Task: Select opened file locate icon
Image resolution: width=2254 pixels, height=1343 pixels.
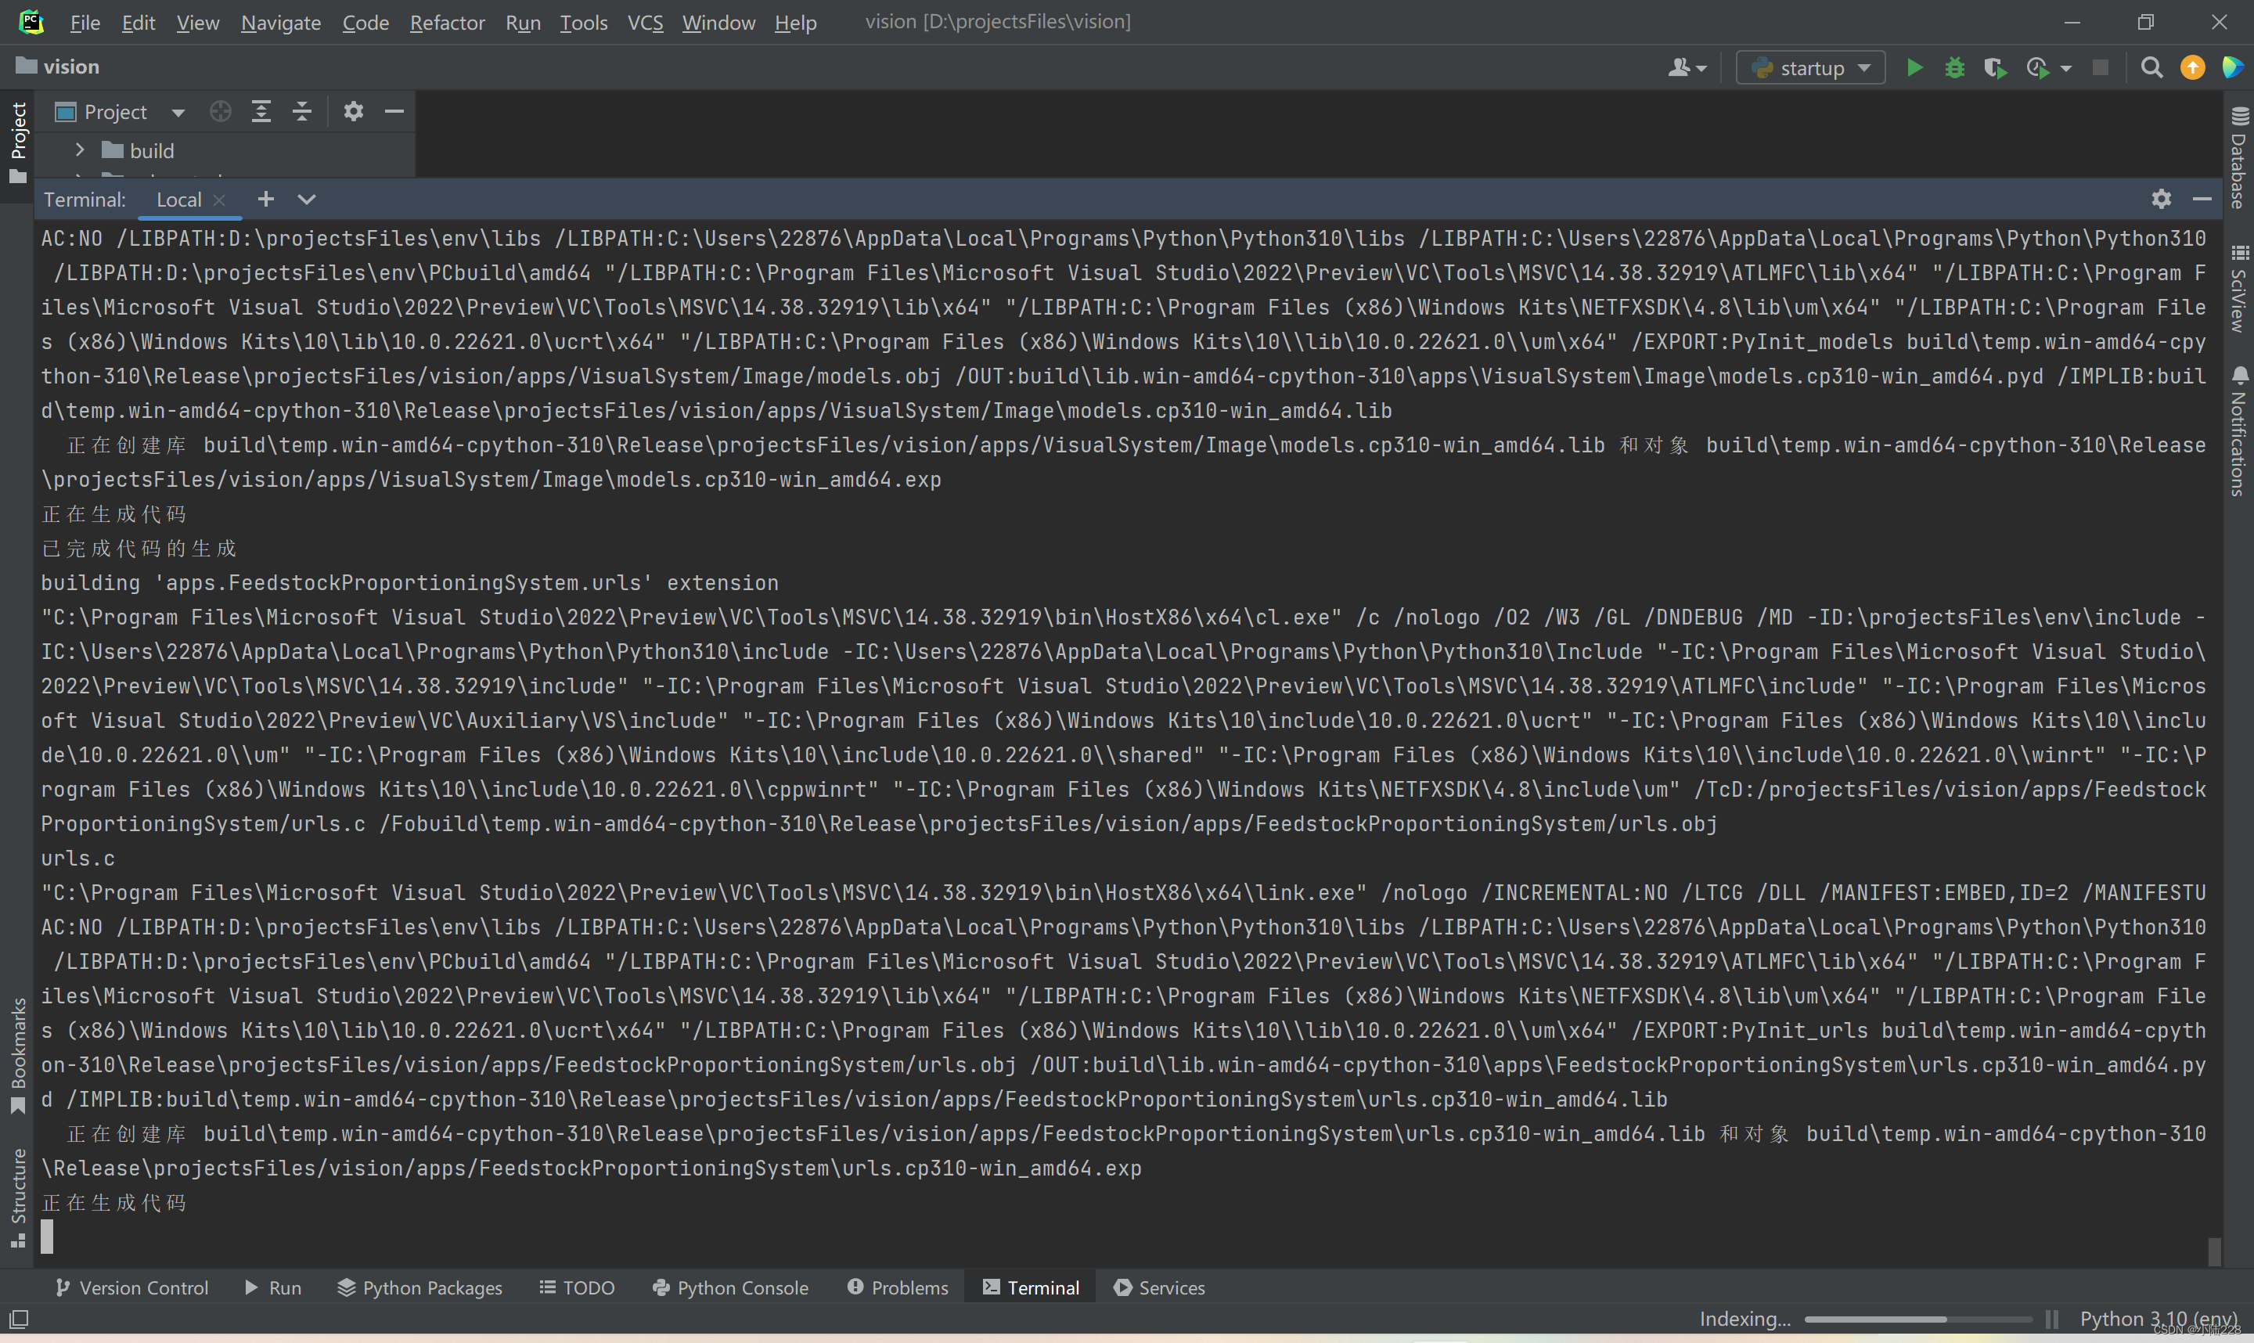Action: pos(220,111)
